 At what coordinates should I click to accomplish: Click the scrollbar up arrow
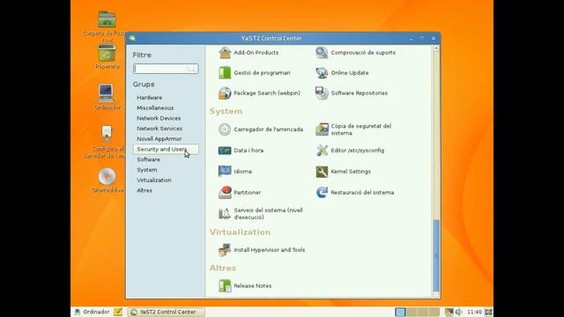tap(436, 48)
